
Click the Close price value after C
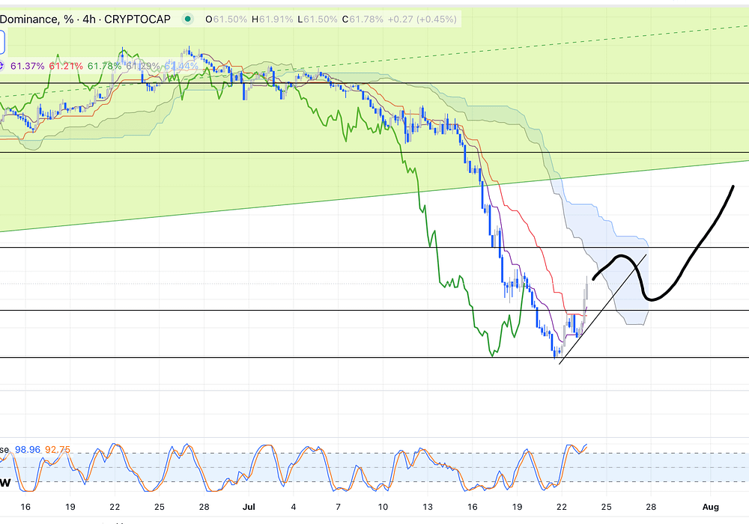(367, 19)
